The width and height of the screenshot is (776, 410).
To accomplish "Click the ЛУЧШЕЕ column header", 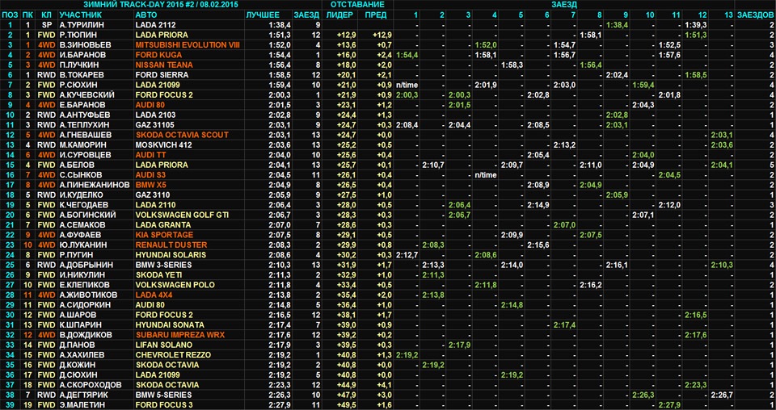I will click(x=263, y=15).
